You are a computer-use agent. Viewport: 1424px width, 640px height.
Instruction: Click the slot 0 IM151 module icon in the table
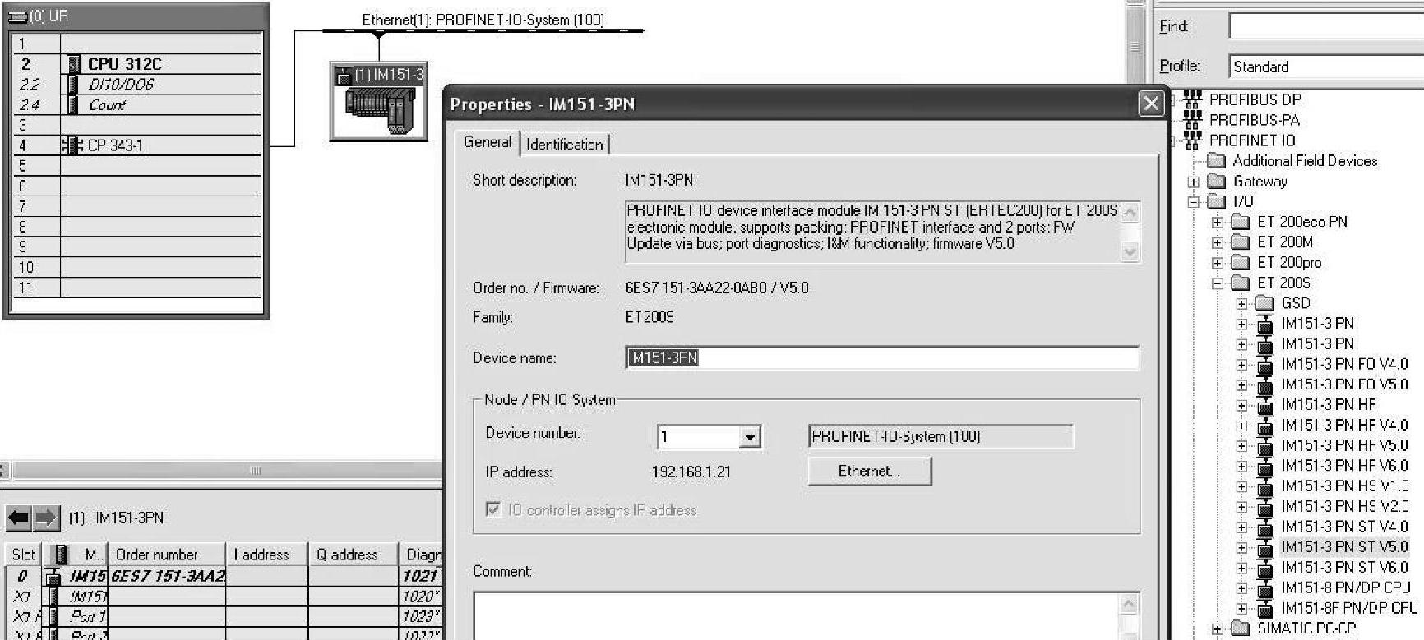click(53, 576)
